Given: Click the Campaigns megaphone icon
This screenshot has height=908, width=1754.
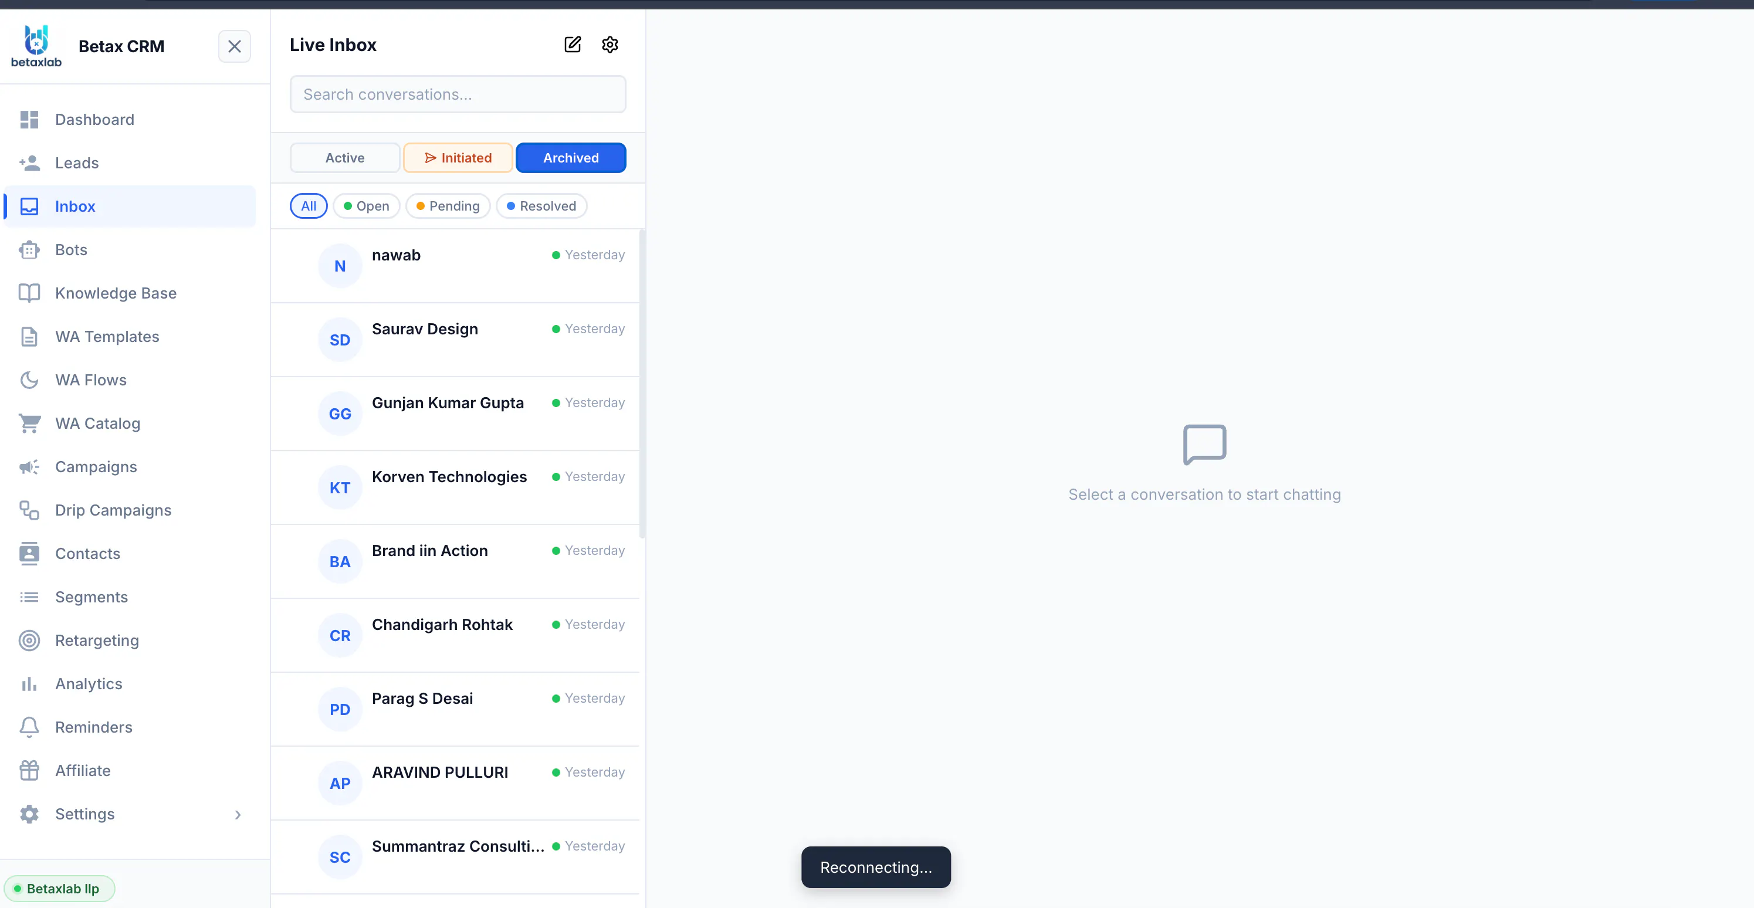Looking at the screenshot, I should coord(29,467).
